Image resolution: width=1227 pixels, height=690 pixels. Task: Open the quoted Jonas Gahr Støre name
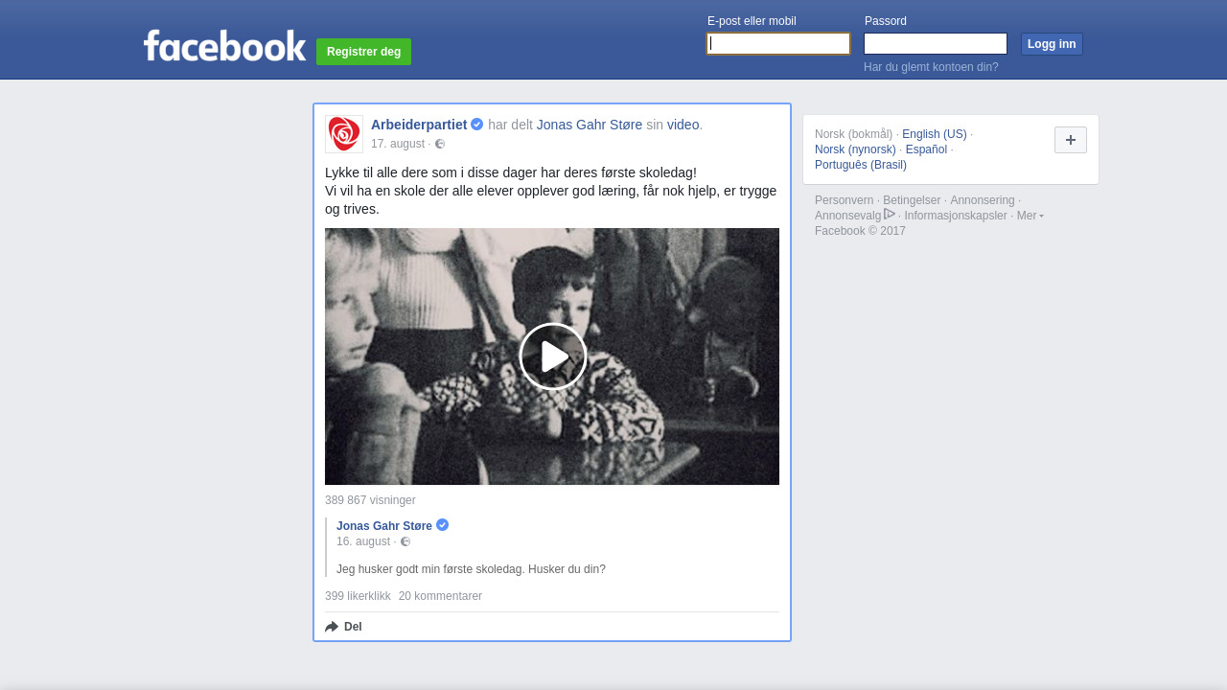[384, 526]
